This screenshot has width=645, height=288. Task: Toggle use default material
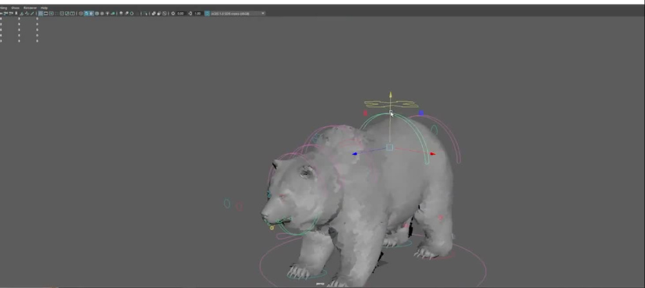pos(92,13)
